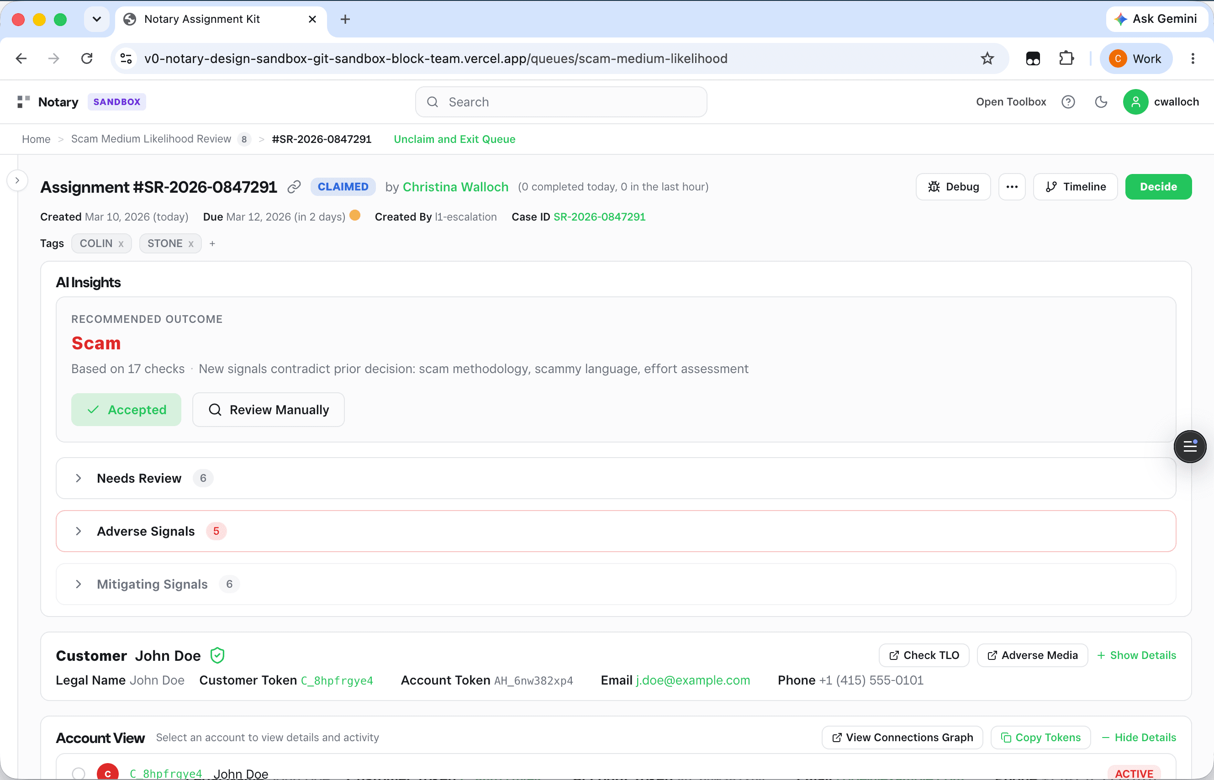Go back with the browser back arrow
1214x780 pixels.
[21, 58]
